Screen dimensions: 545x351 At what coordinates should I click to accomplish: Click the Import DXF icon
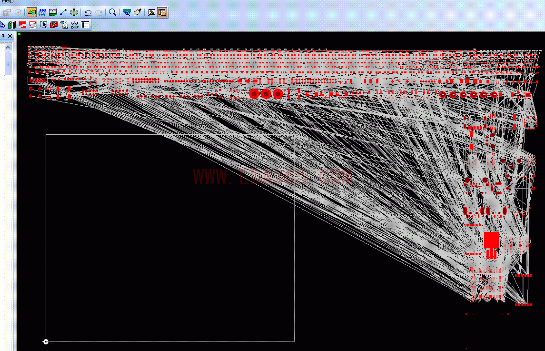[75, 25]
